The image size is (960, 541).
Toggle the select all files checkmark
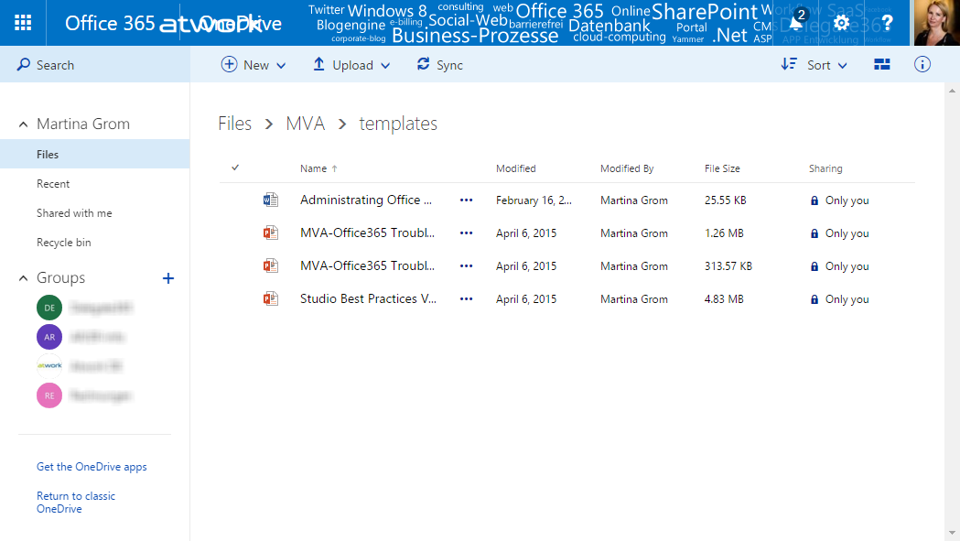tap(235, 168)
